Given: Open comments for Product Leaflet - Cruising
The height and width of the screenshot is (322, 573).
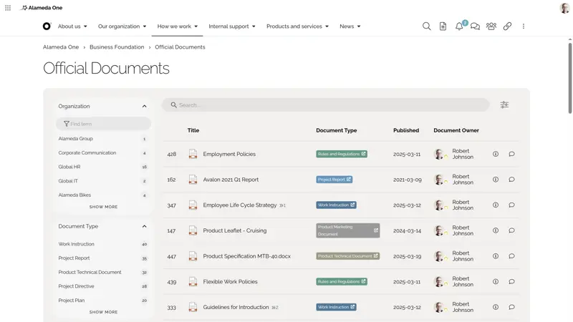Looking at the screenshot, I should [x=511, y=230].
